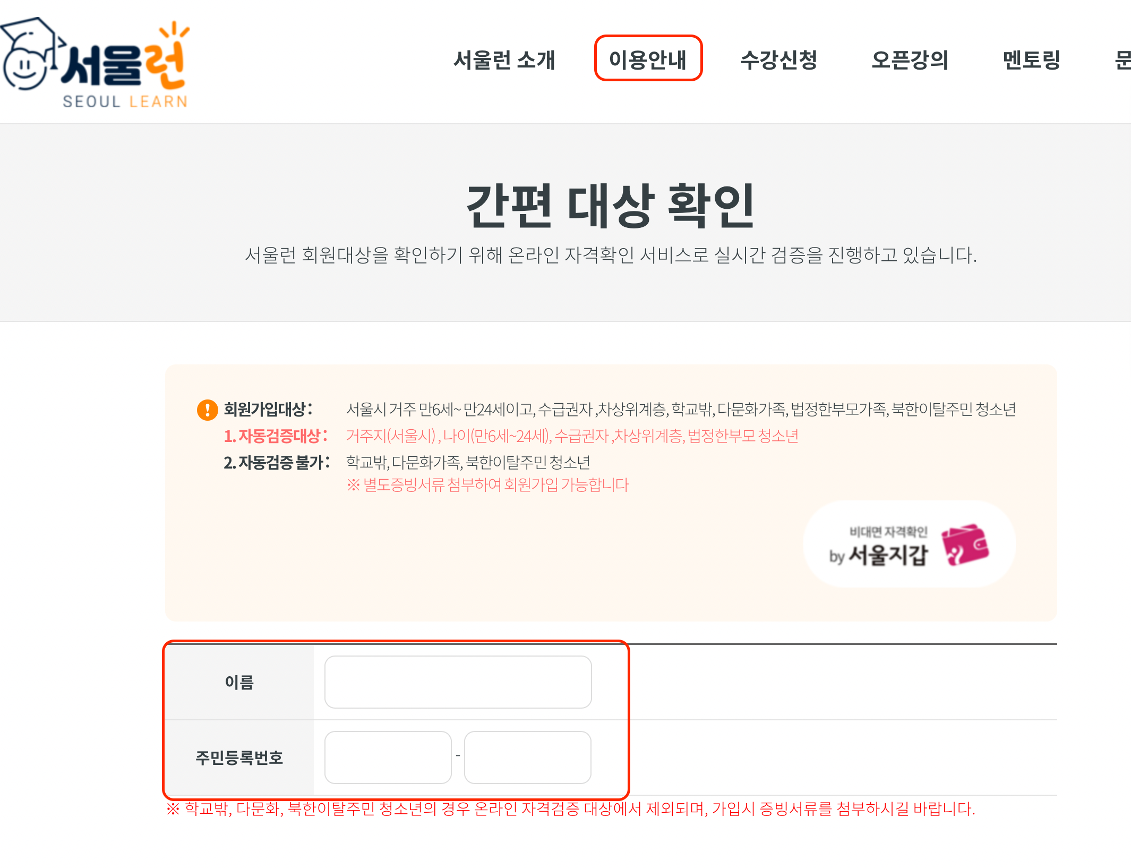Click inside the 이름 name input field
The image size is (1131, 868).
pyautogui.click(x=458, y=682)
